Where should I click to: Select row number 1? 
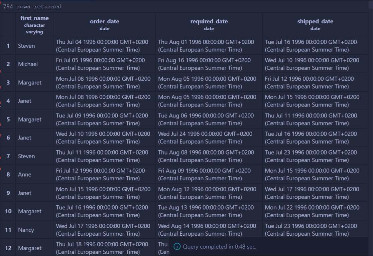pyautogui.click(x=8, y=46)
